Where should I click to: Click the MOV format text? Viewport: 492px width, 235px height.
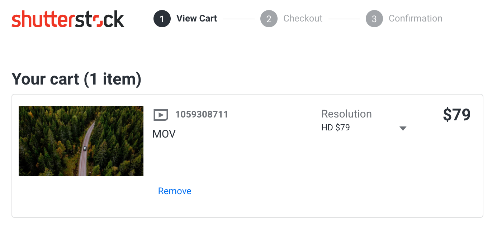coord(164,134)
